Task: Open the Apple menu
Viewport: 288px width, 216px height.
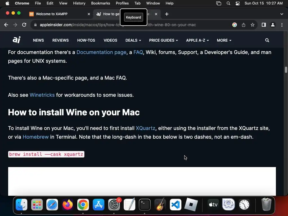Action: click(7, 3)
